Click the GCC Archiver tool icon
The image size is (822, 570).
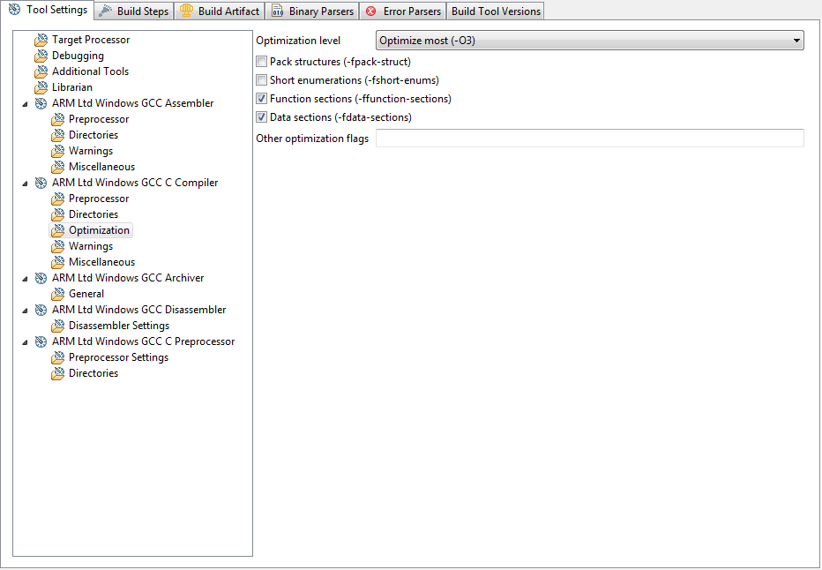(41, 278)
